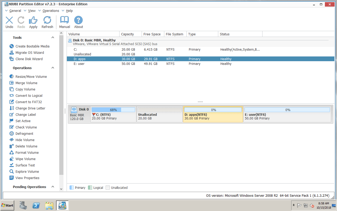Image resolution: width=337 pixels, height=211 pixels.
Task: Show hidden tray icons arrow
Action: tap(294, 205)
